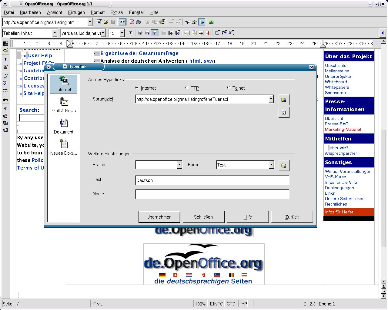Open browser button next to Sprungziel
Viewport: 388px width, 310px height.
click(284, 100)
